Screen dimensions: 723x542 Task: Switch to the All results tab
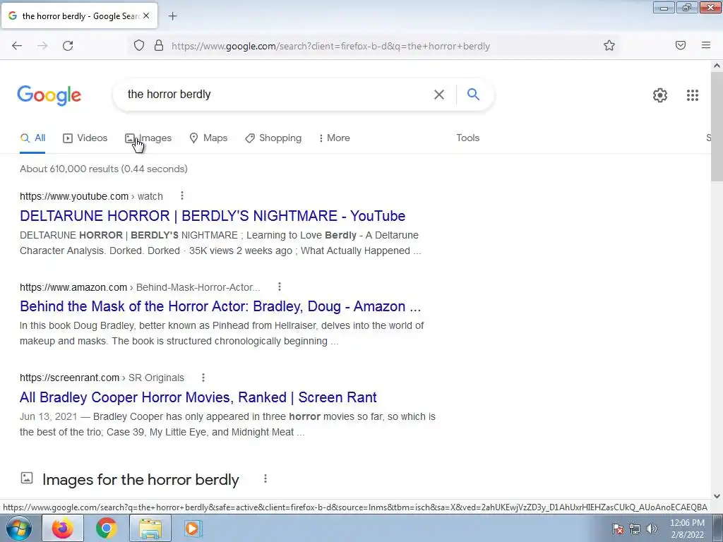point(32,138)
